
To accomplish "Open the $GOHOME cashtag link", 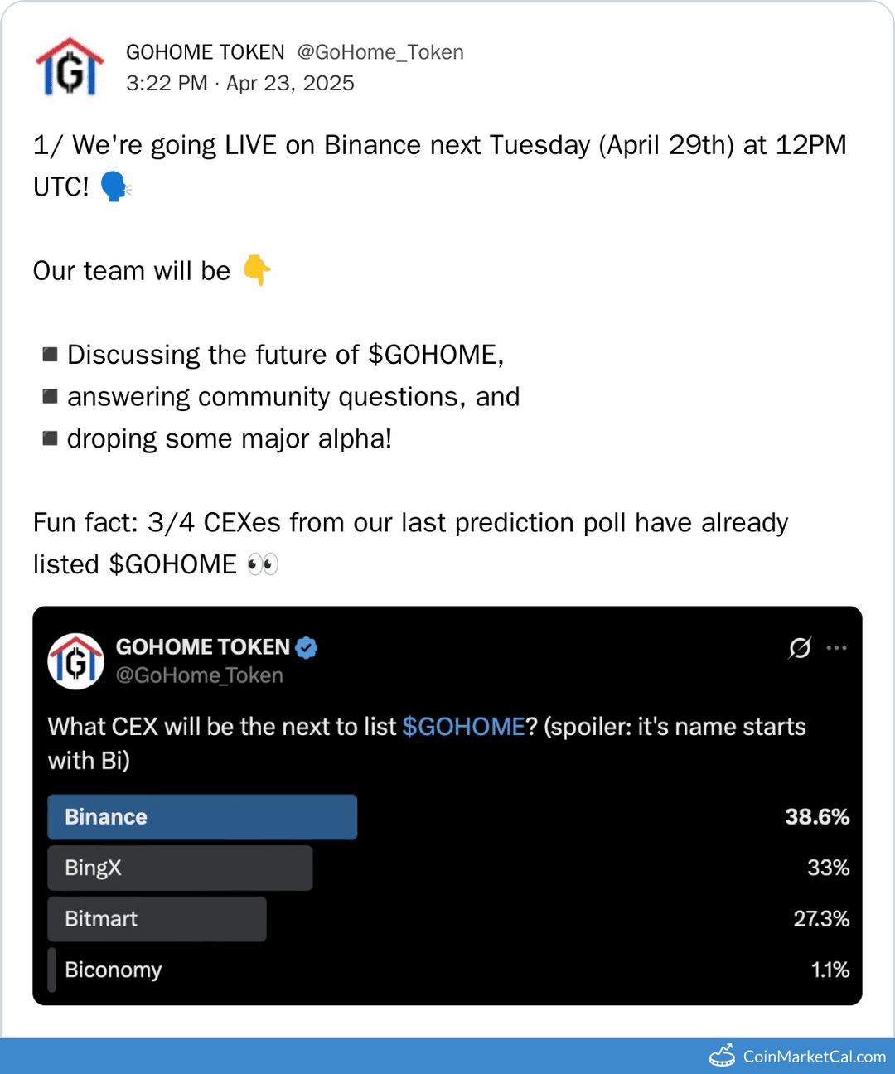I will pos(464,727).
